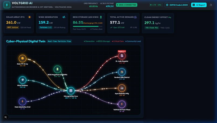The image size is (217, 123).
Task: Select the BESS MegaPack node
Action: (57, 69)
